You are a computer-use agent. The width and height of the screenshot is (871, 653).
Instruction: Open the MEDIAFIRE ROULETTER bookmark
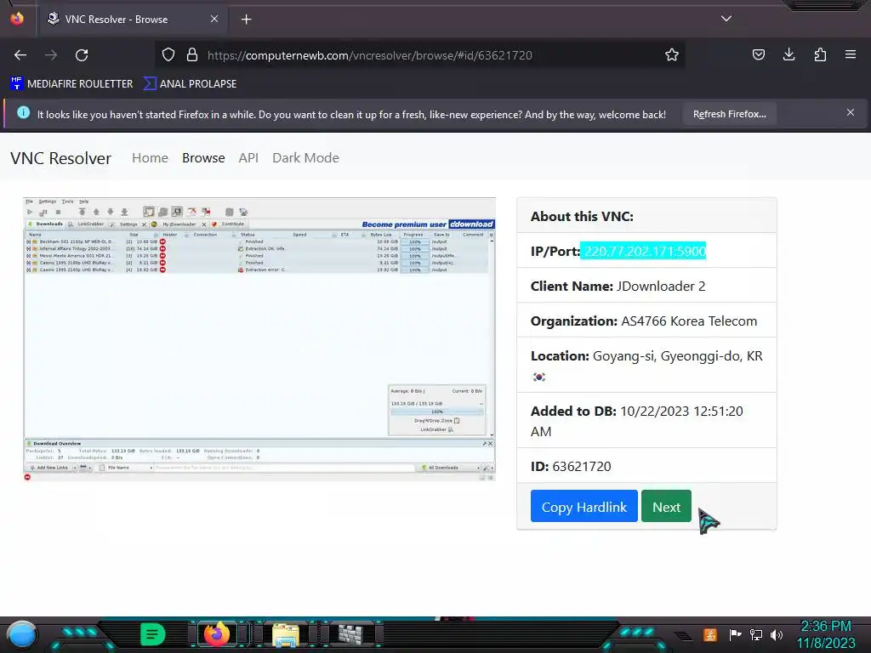coord(71,84)
